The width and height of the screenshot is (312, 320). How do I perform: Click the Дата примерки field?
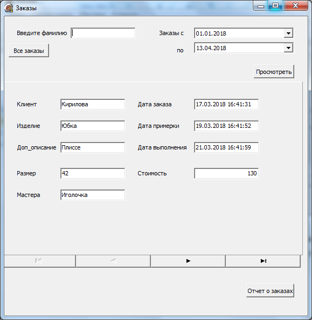(x=226, y=126)
